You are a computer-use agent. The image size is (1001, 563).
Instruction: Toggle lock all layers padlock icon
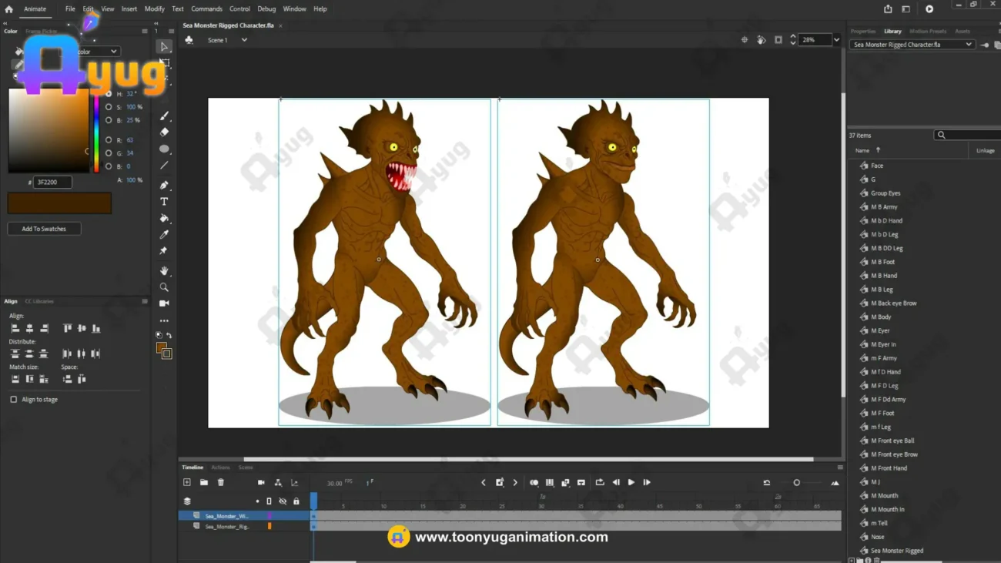coord(296,501)
